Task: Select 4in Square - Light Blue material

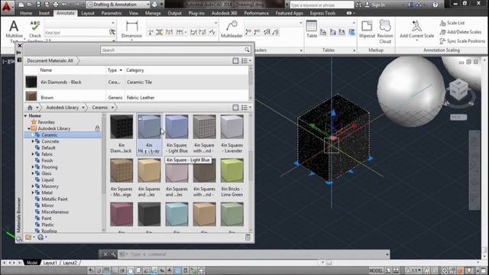Action: coord(176,126)
